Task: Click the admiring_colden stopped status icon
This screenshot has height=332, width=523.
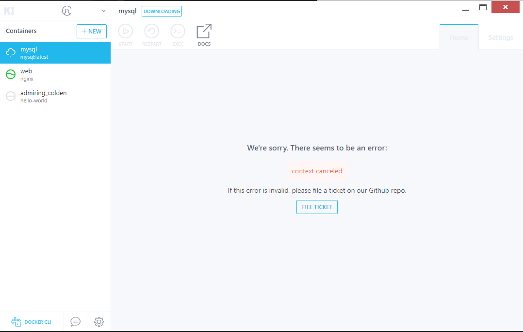Action: point(11,96)
